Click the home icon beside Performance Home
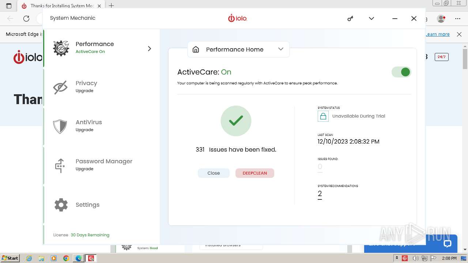Image resolution: width=468 pixels, height=263 pixels. tap(196, 49)
